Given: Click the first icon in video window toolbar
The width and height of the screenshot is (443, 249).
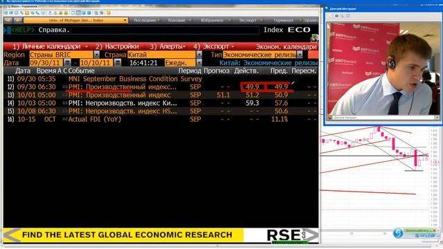Looking at the screenshot, I should (x=331, y=16).
